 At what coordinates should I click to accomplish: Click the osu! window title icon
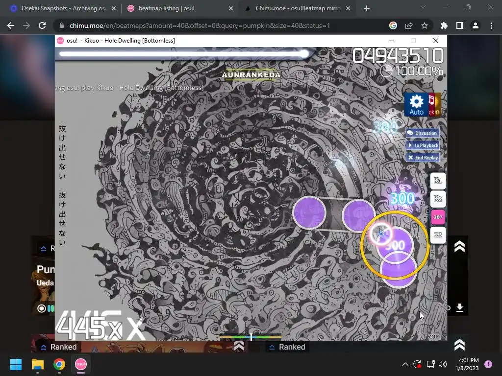tap(60, 41)
